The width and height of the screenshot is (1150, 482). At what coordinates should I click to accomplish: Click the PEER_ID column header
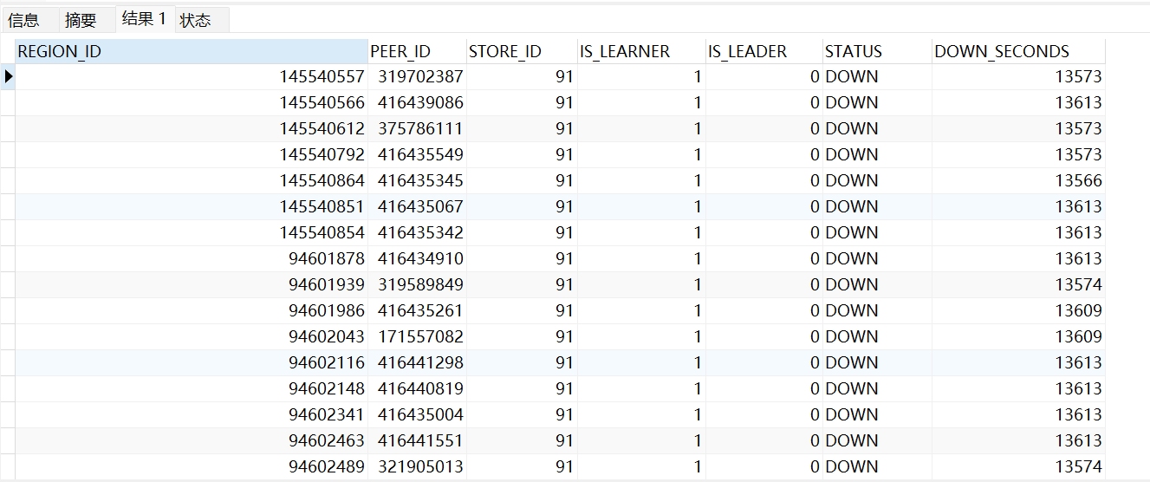coord(416,51)
